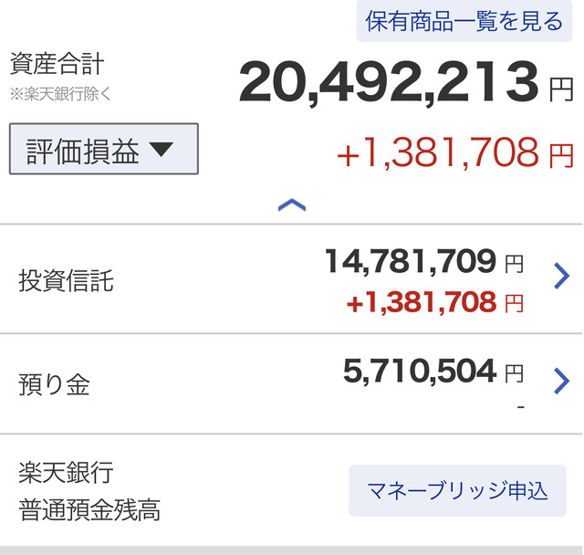Image resolution: width=584 pixels, height=555 pixels.
Task: Open the 評価損益 dropdown selector
Action: 103,150
